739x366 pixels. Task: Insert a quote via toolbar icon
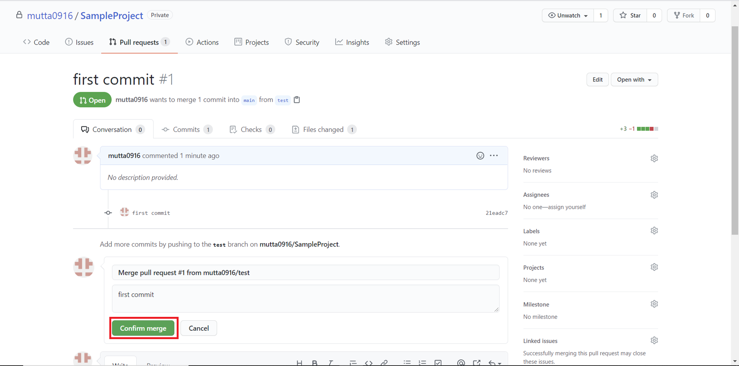coord(353,363)
